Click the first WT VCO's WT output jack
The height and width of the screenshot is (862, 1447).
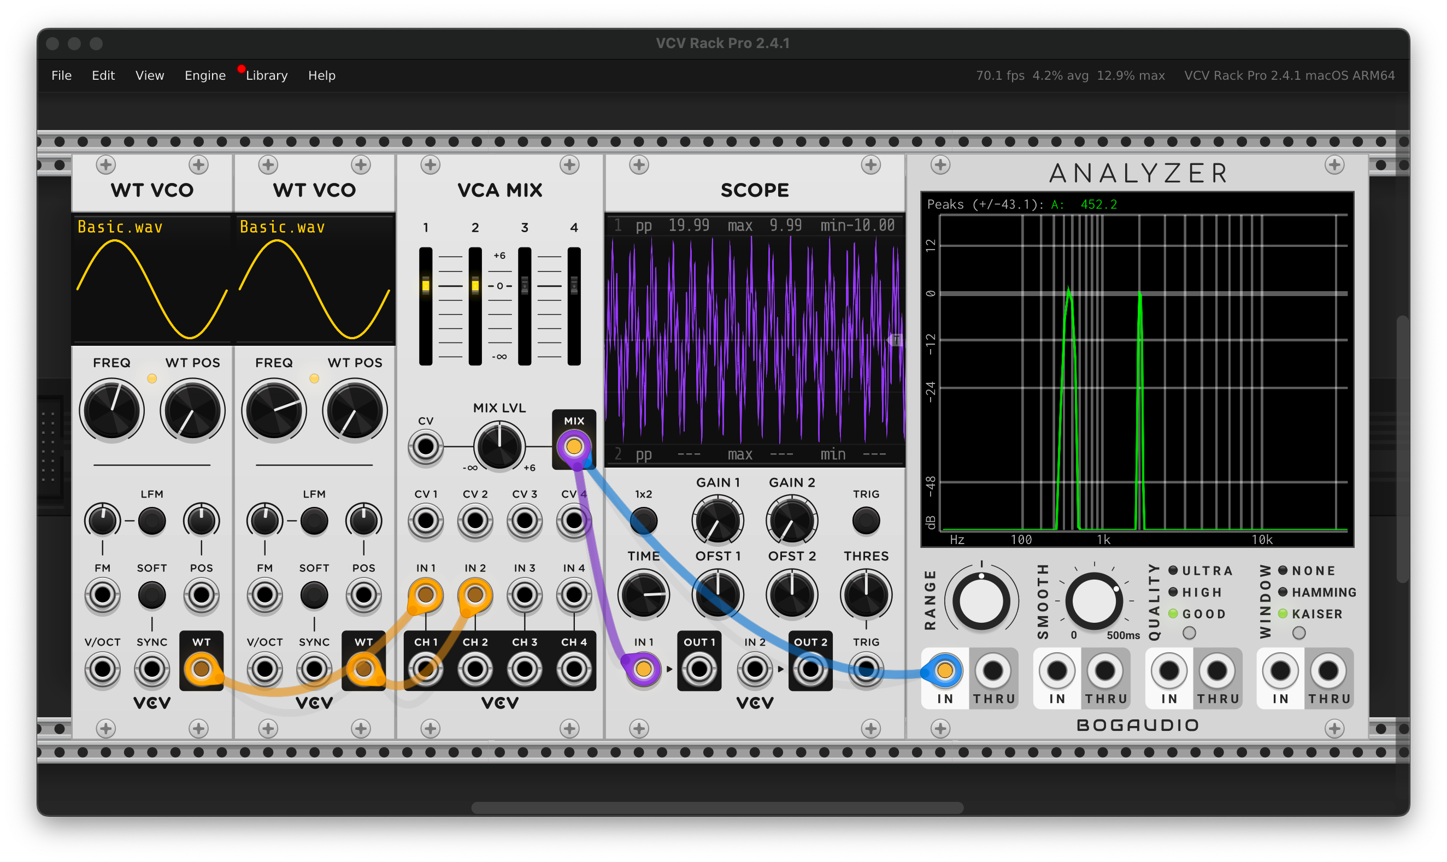[x=202, y=669]
